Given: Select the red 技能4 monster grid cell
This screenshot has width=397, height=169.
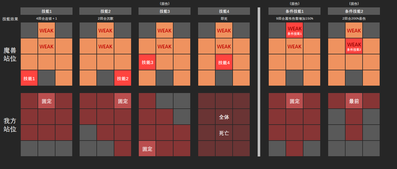Looking at the screenshot, I should [224, 62].
